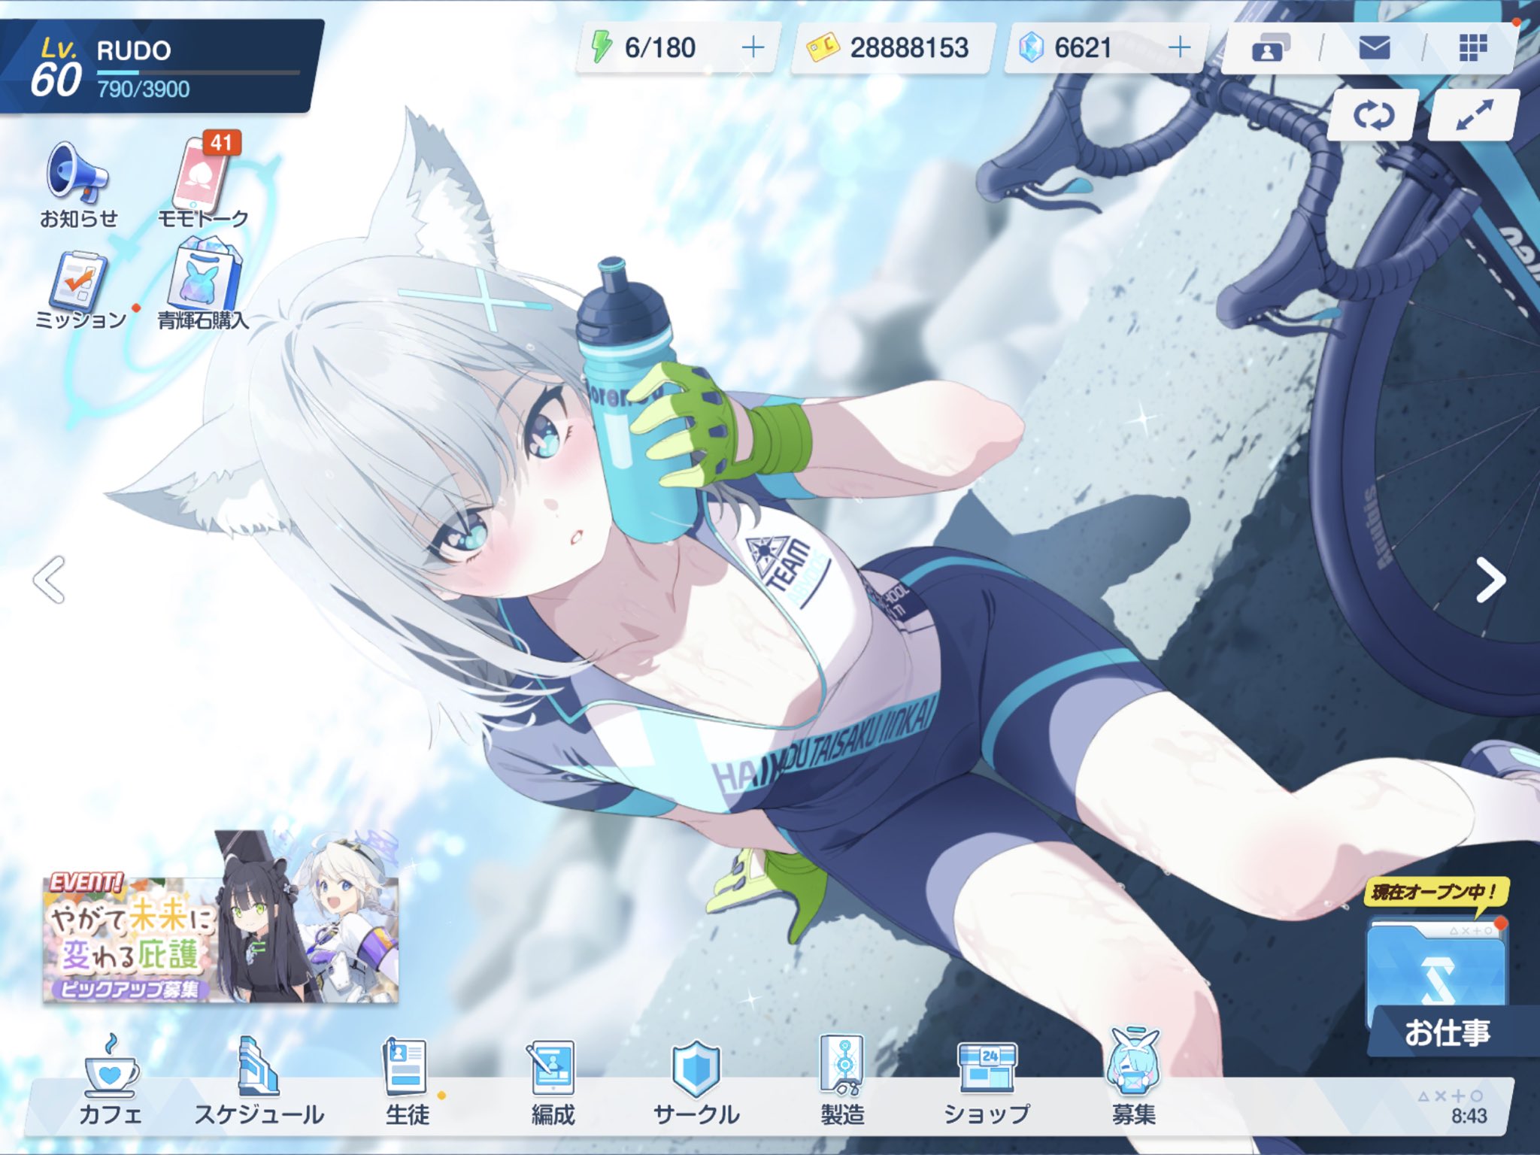Open the お知らせ megaphone notices icon

click(78, 177)
